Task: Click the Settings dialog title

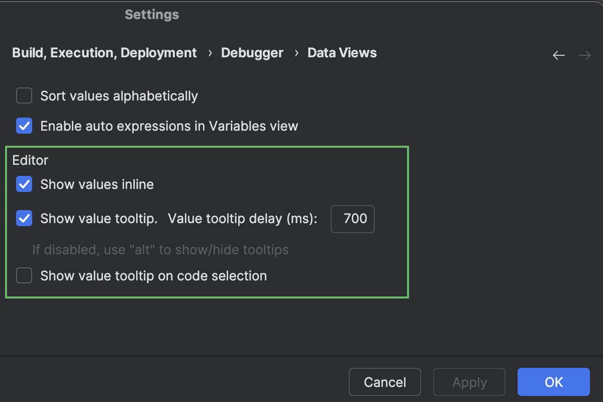Action: tap(152, 14)
